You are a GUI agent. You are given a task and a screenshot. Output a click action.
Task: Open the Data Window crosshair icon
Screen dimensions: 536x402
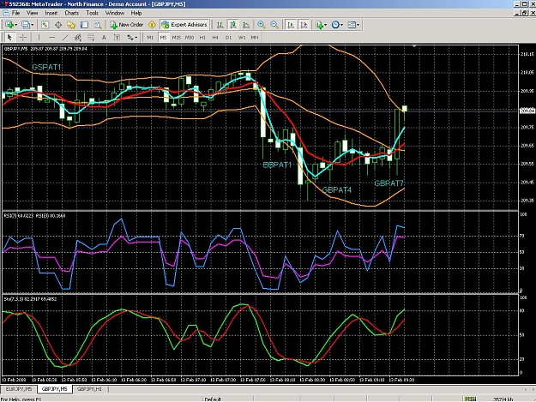[x=58, y=25]
